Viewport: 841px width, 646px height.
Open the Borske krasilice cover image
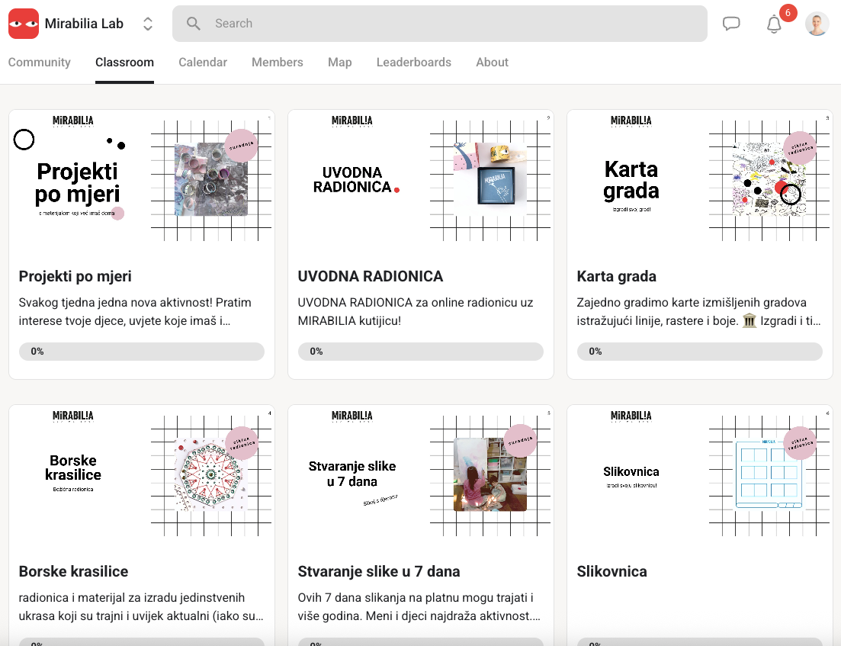pyautogui.click(x=142, y=479)
